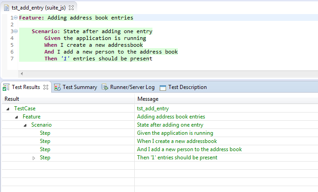This screenshot has height=192, width=318.
Task: Switch to the Test Summary tab
Action: [x=79, y=87]
